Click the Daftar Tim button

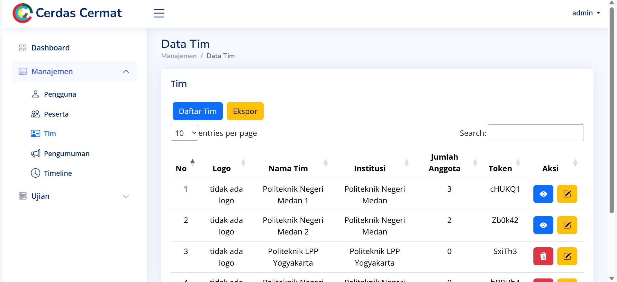[198, 111]
